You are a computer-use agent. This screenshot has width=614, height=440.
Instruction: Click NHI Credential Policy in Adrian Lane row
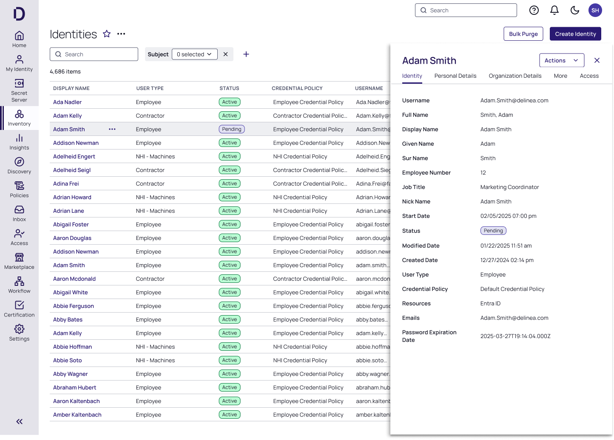[300, 211]
